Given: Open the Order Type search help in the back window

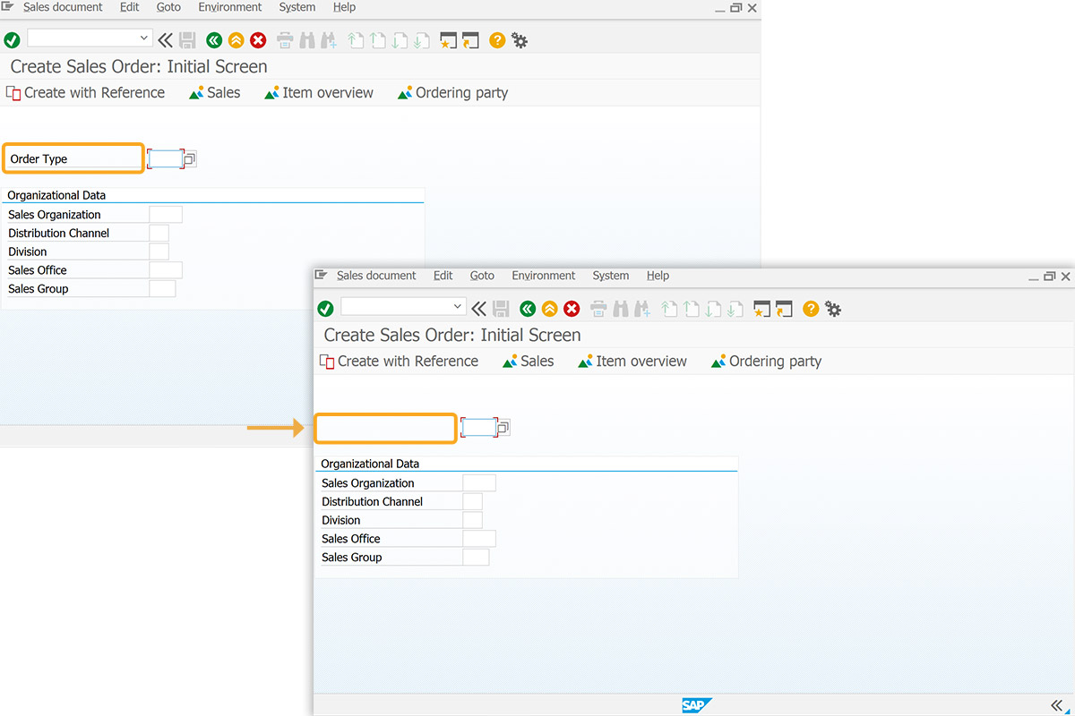Looking at the screenshot, I should [x=190, y=159].
